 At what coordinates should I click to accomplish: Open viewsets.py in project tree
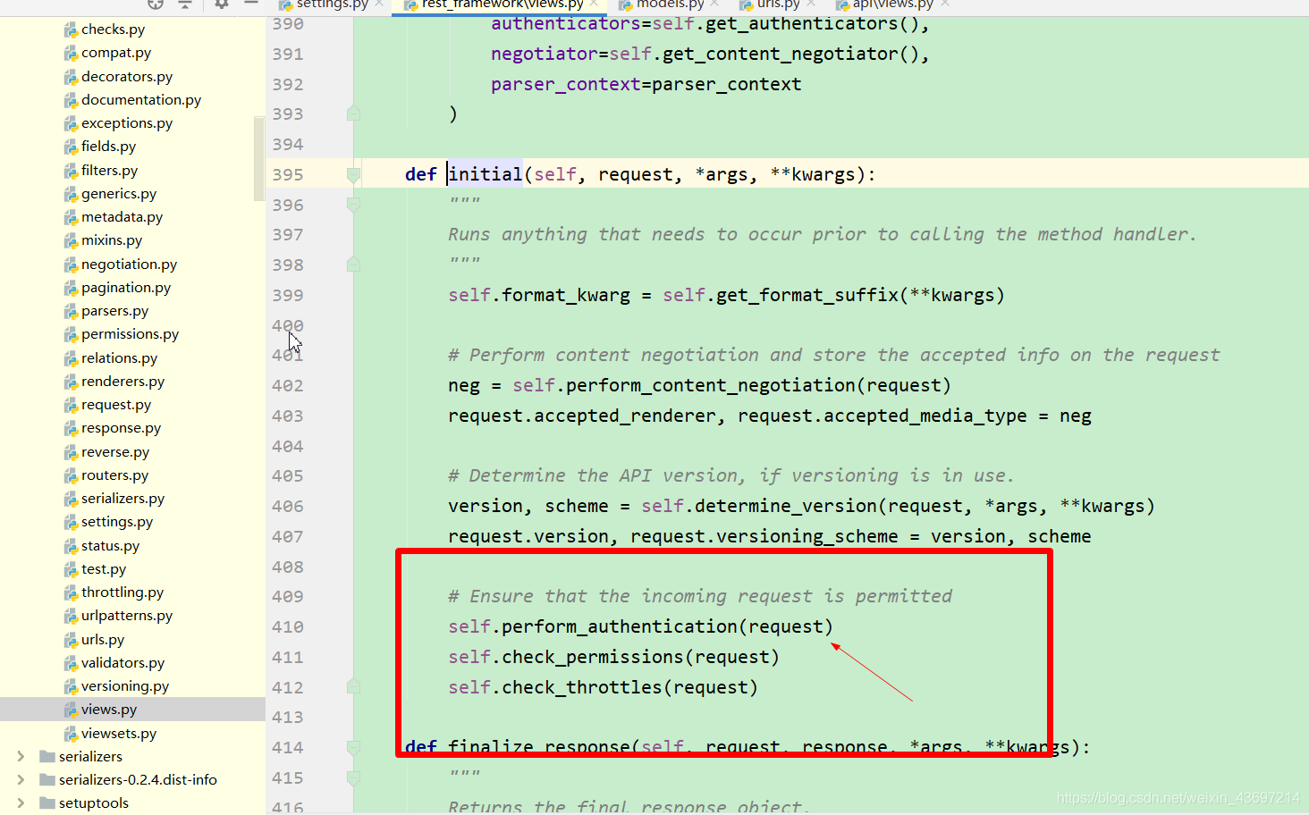click(119, 734)
